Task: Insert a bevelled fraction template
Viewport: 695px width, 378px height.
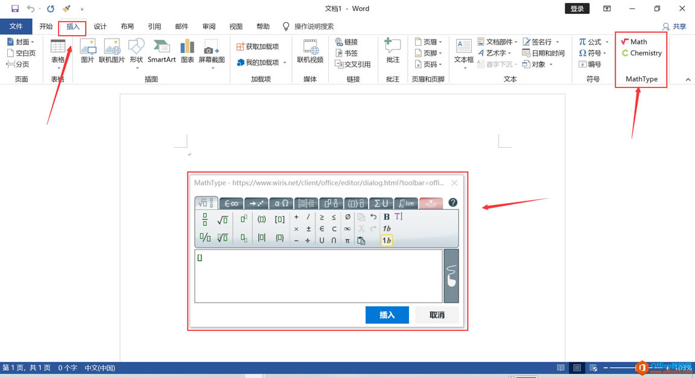Action: click(205, 238)
